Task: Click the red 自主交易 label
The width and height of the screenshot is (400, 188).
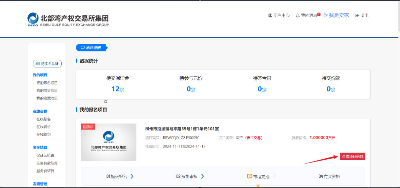Action: click(254, 138)
